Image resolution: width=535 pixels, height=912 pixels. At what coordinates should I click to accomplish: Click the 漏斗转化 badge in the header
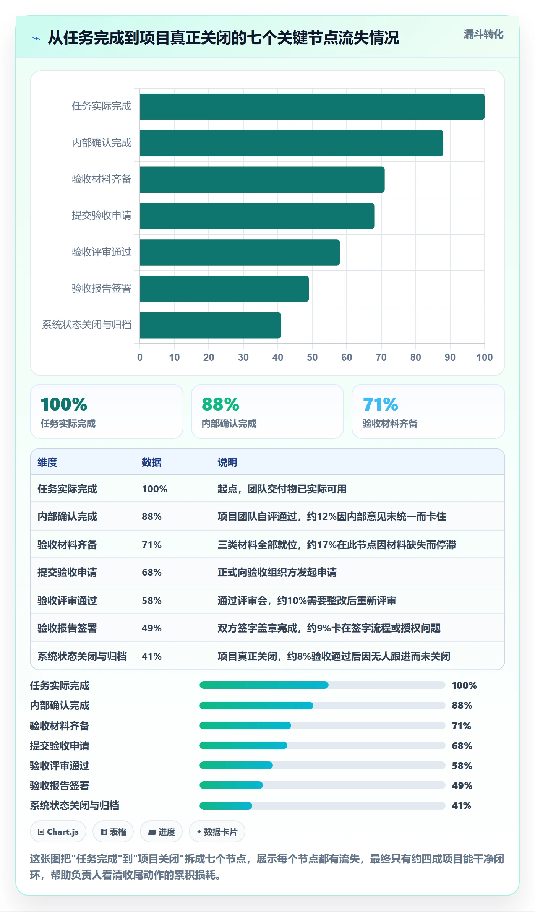pos(483,34)
